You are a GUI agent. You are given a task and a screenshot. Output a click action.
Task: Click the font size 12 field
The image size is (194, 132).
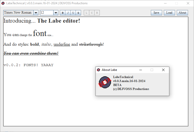[x=46, y=13]
